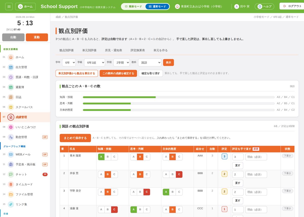Set 青木 陽菜 知識・技能 to B

point(108,157)
